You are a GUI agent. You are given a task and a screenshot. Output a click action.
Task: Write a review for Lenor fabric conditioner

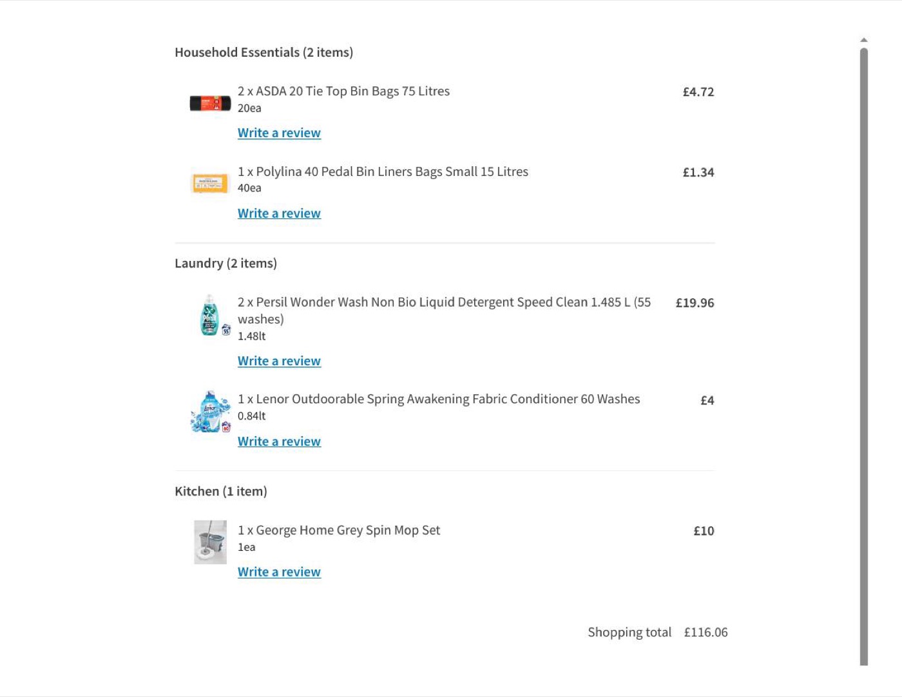click(279, 441)
